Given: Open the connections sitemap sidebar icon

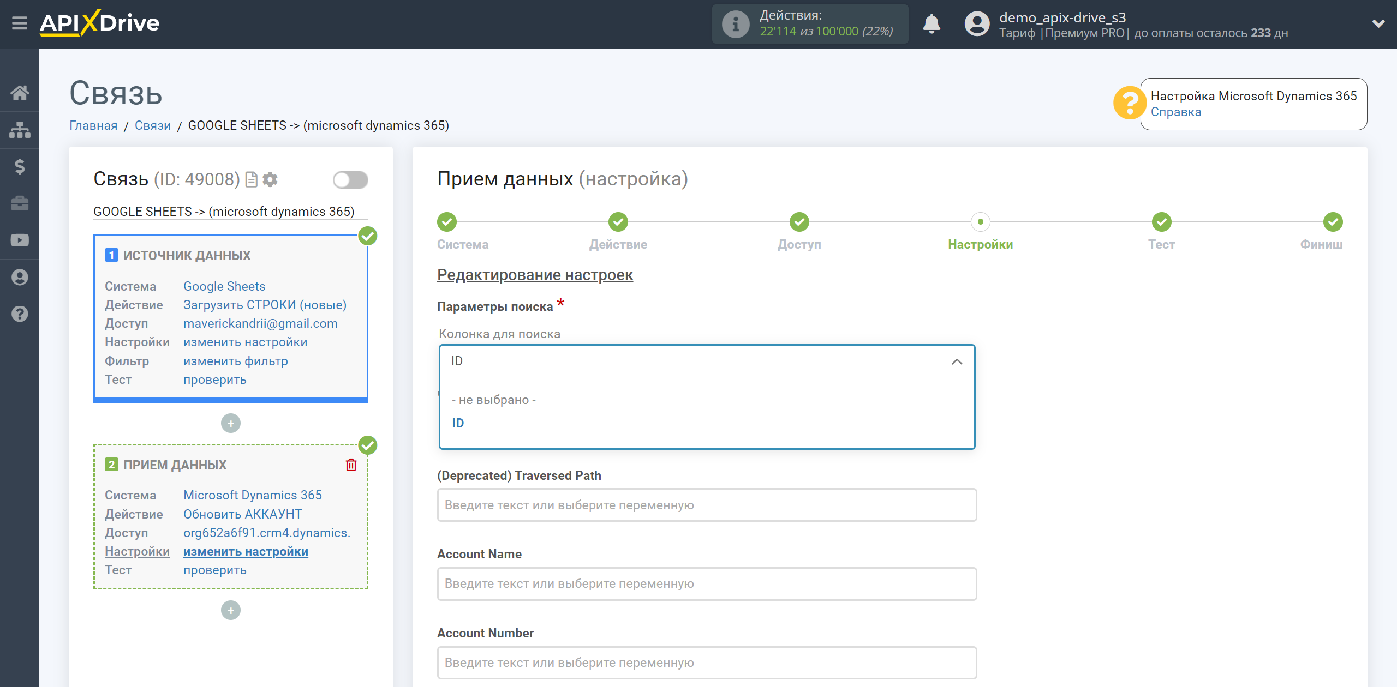Looking at the screenshot, I should pyautogui.click(x=20, y=130).
